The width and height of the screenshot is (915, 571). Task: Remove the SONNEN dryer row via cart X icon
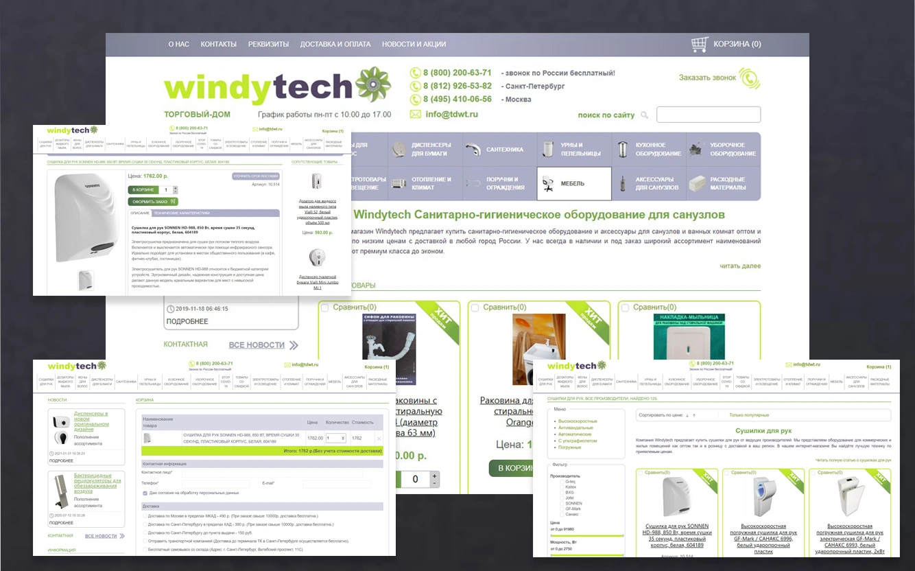379,438
